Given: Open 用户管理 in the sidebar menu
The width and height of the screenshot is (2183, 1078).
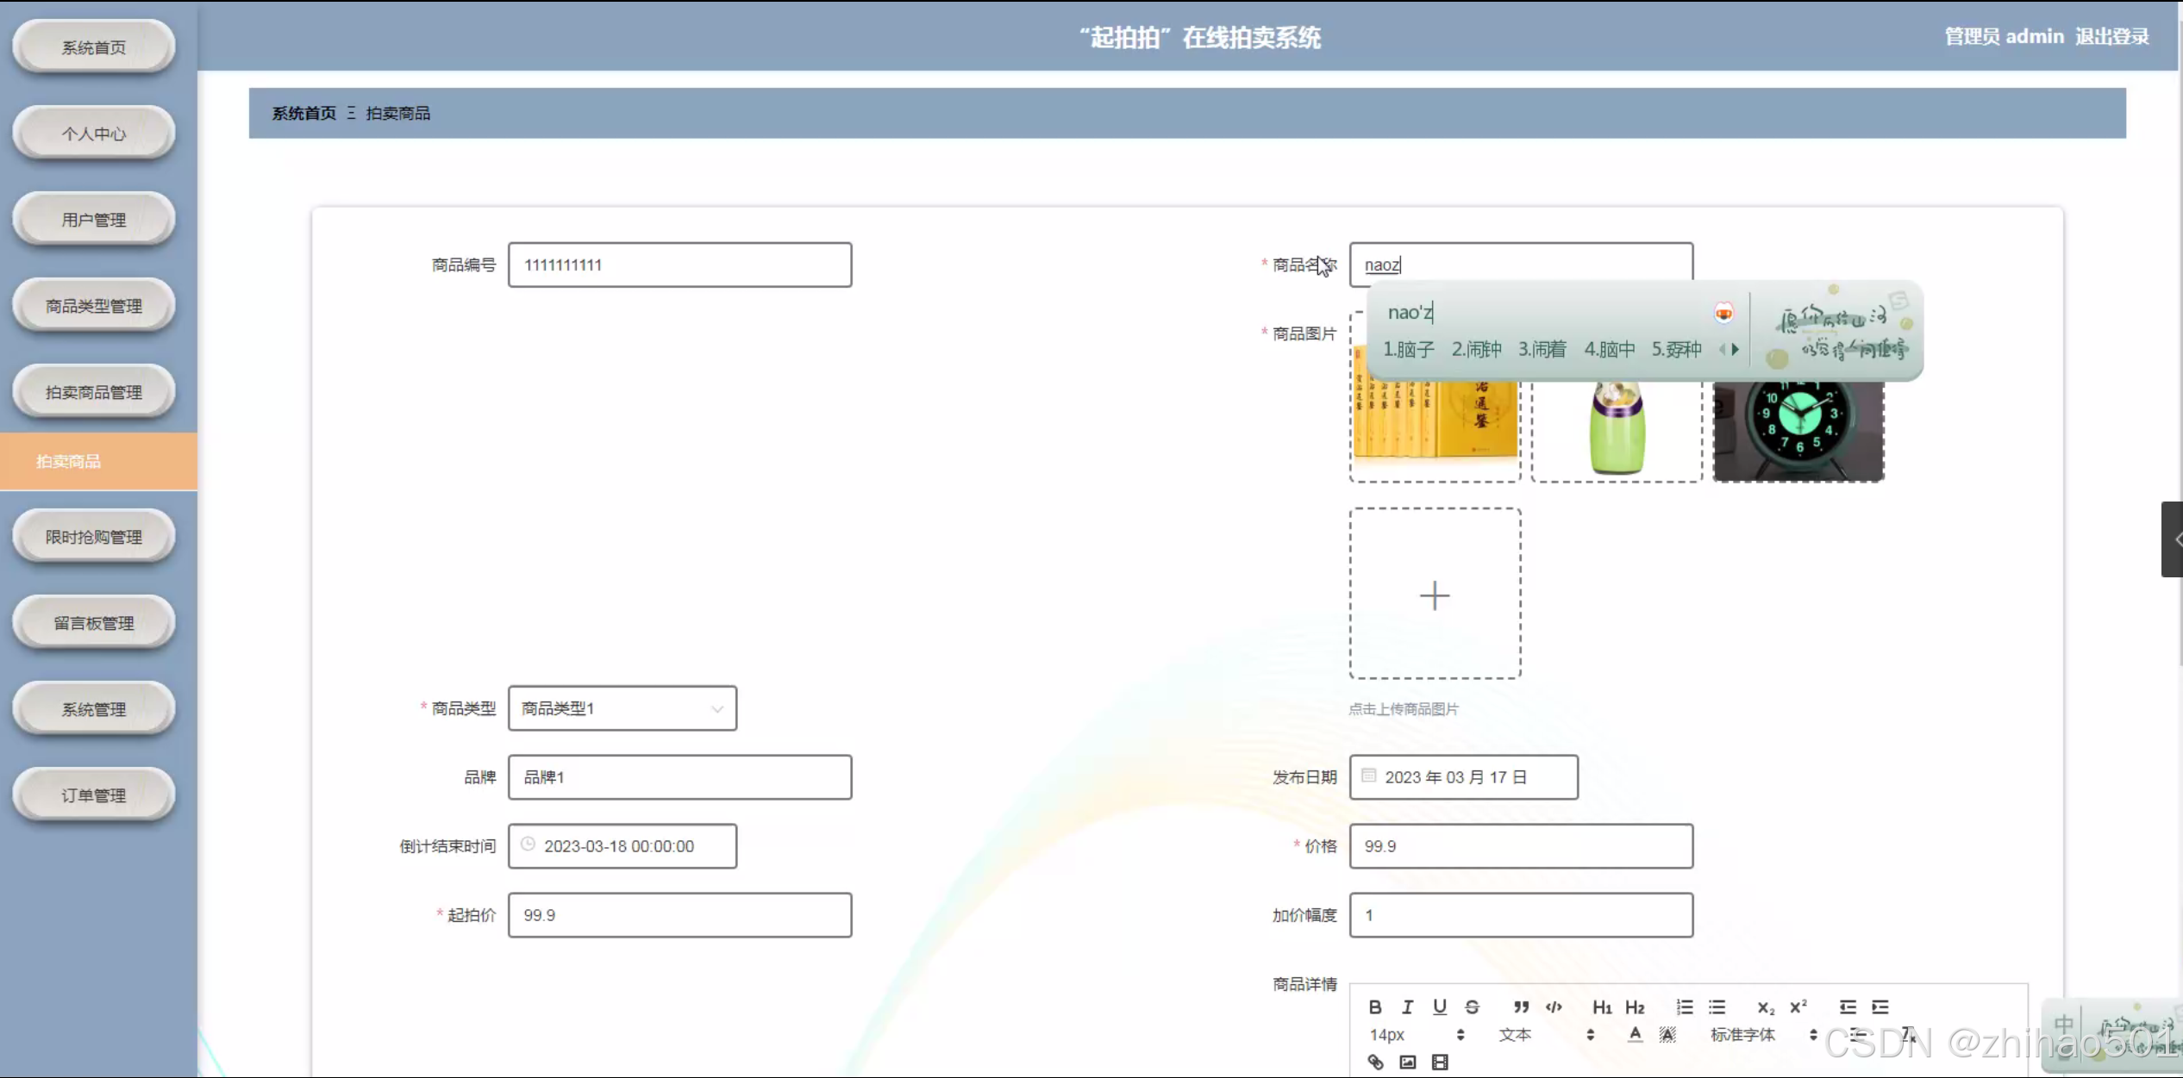Looking at the screenshot, I should pos(94,220).
